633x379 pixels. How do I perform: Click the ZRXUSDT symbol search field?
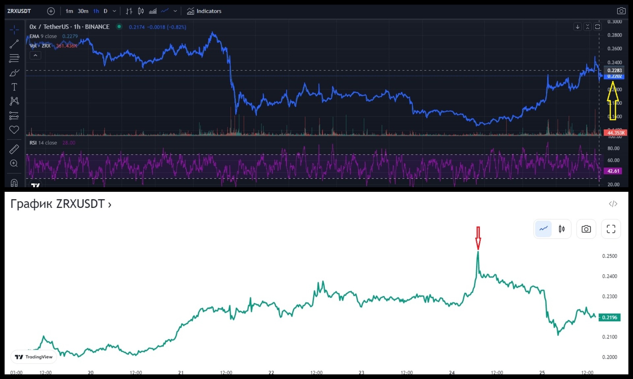click(19, 11)
